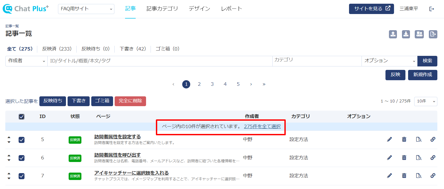Click the link icon for article 5
Screen dimensions: 444x189
[x=433, y=139]
